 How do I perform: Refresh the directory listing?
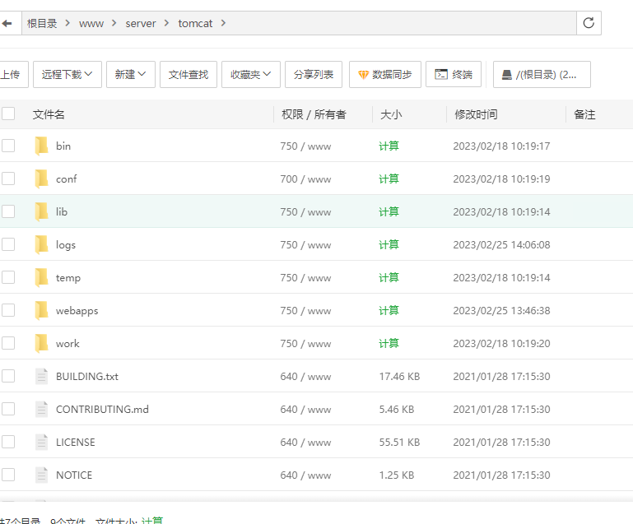click(589, 23)
